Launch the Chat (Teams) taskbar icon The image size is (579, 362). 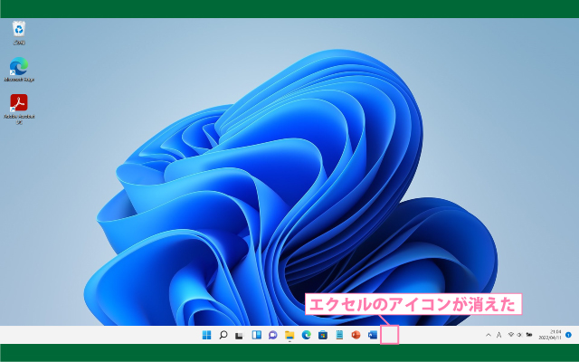pyautogui.click(x=273, y=335)
